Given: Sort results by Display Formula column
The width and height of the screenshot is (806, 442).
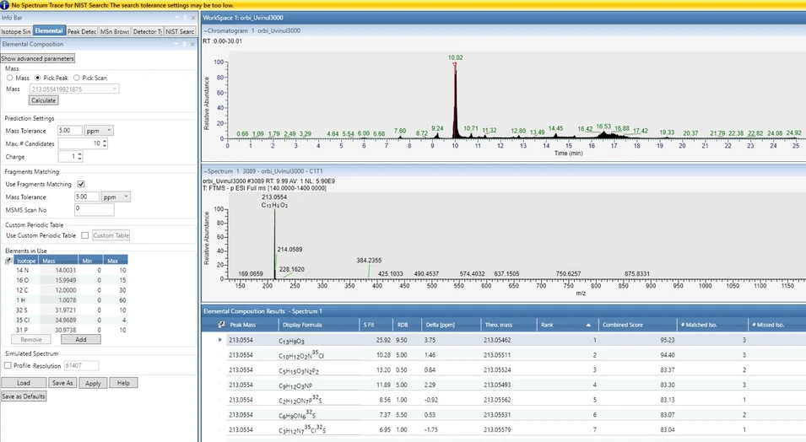Looking at the screenshot, I should (x=319, y=325).
